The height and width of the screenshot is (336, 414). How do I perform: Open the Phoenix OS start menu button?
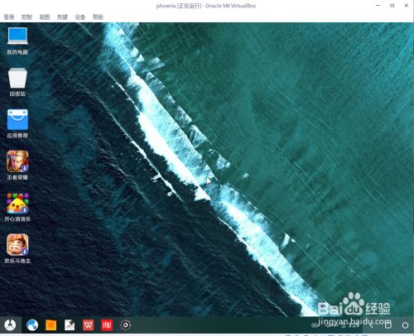pos(10,325)
